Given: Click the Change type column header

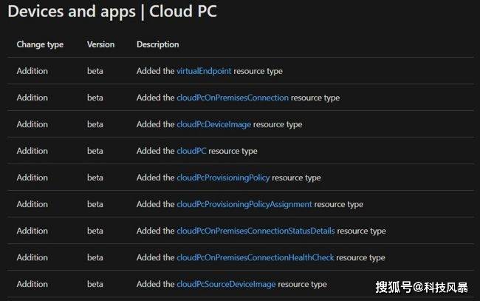Looking at the screenshot, I should click(x=40, y=45).
